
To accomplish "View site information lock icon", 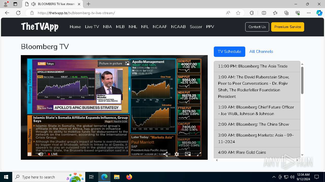I will pyautogui.click(x=32, y=13).
